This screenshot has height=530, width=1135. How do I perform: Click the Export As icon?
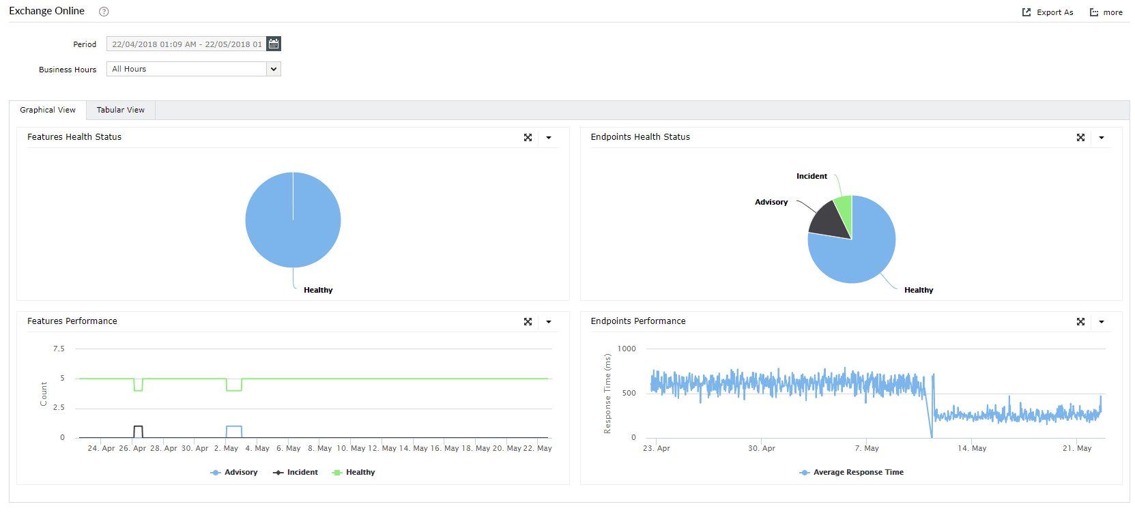1026,12
